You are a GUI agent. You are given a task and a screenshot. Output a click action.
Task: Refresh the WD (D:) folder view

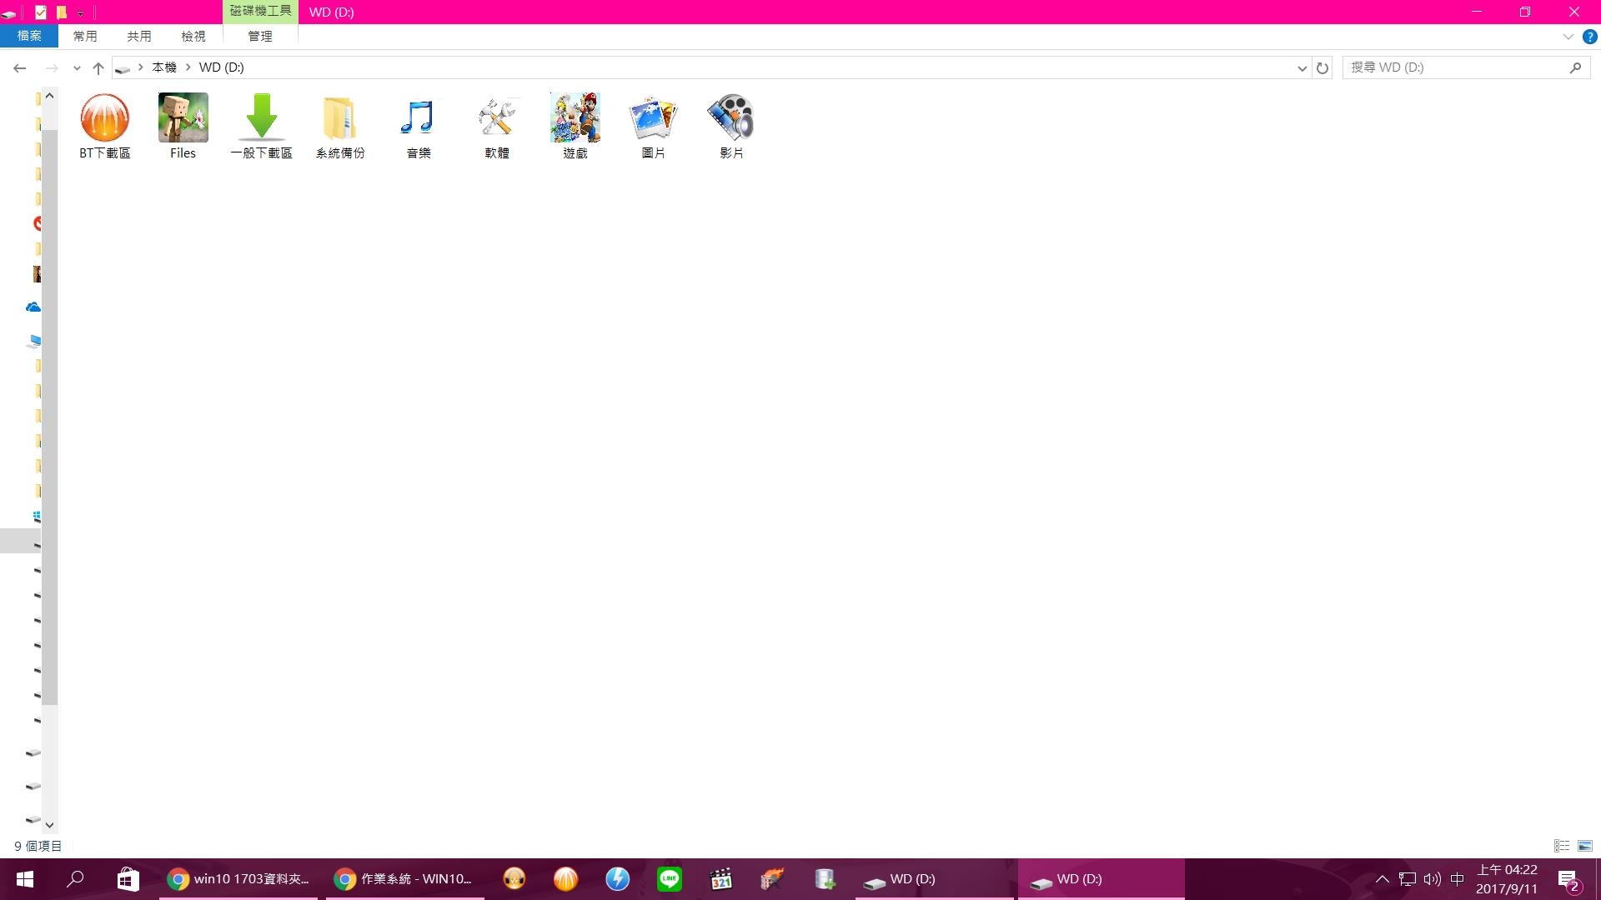click(x=1322, y=68)
